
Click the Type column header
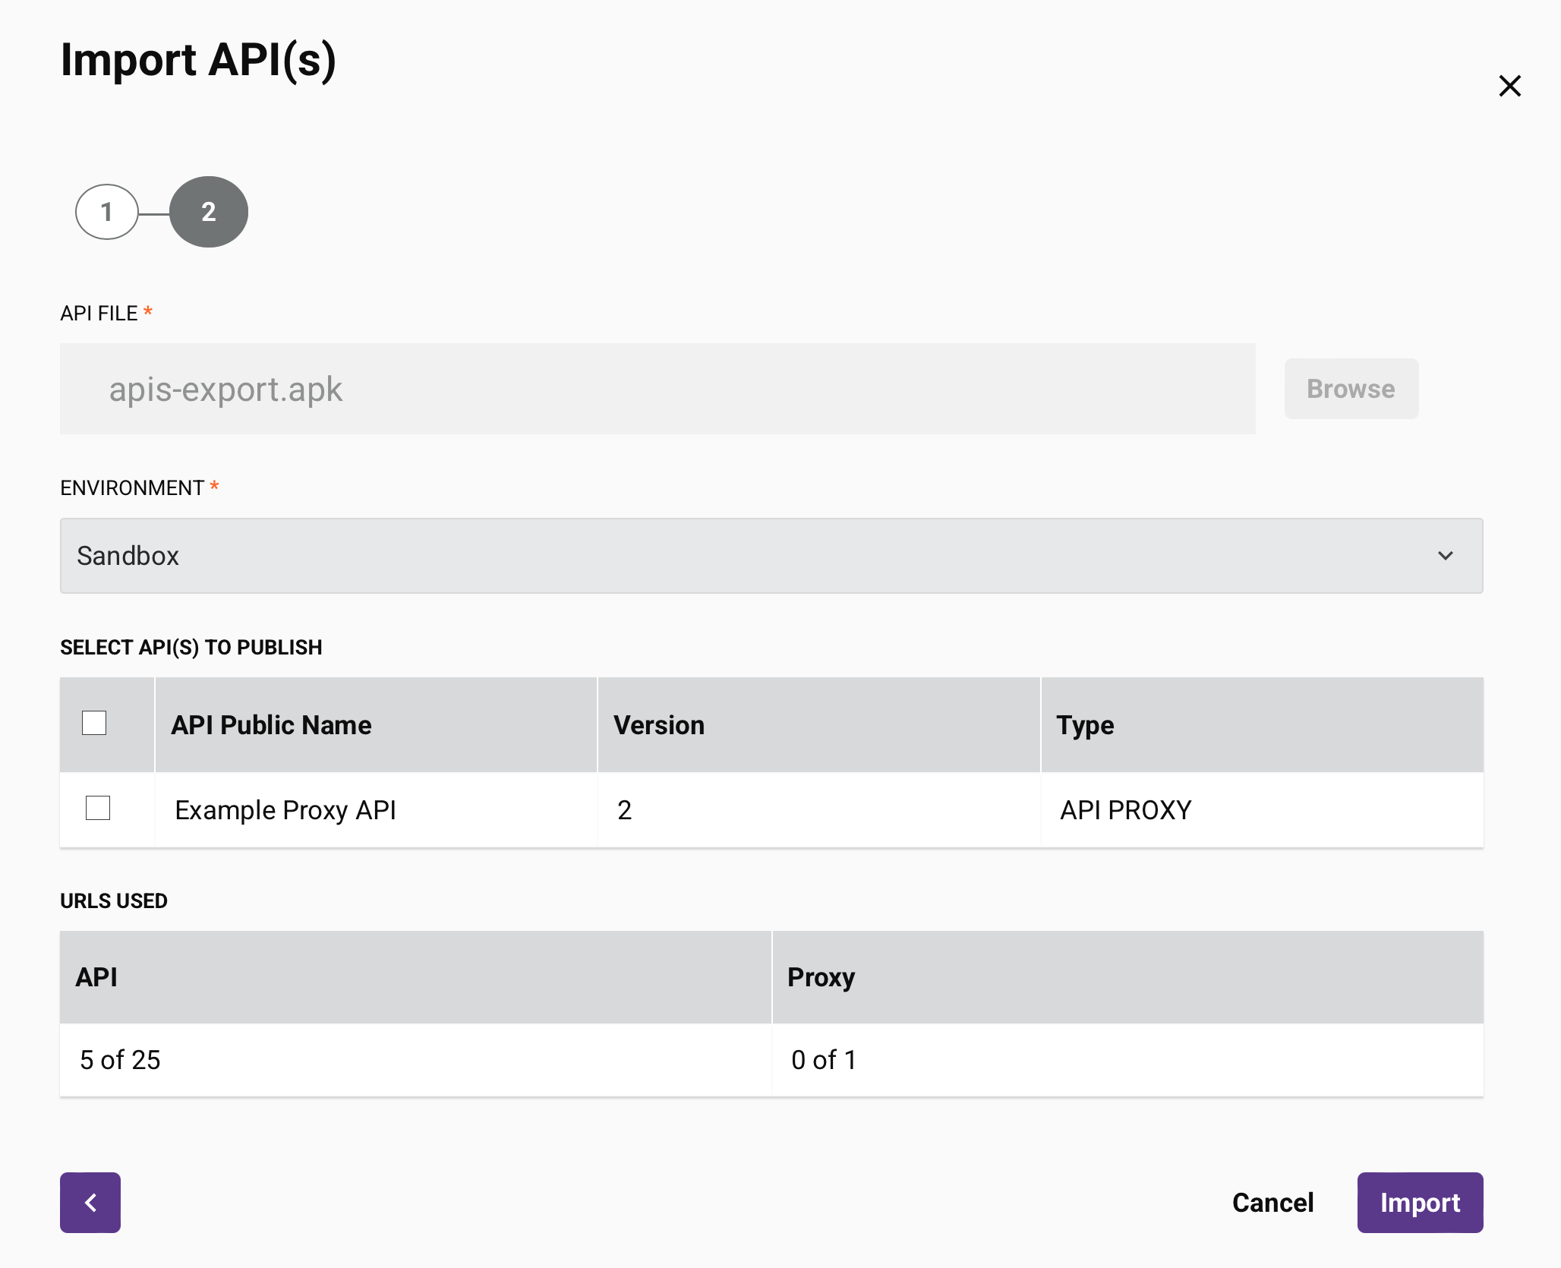1085,724
